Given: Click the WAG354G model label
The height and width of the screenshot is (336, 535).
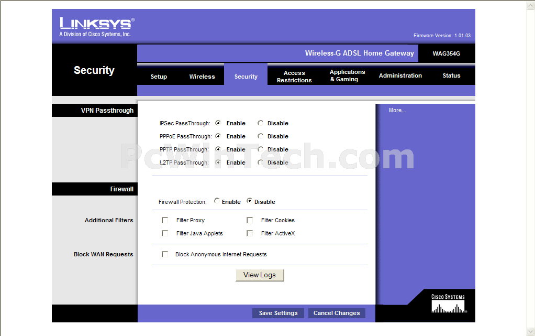Looking at the screenshot, I should (447, 53).
